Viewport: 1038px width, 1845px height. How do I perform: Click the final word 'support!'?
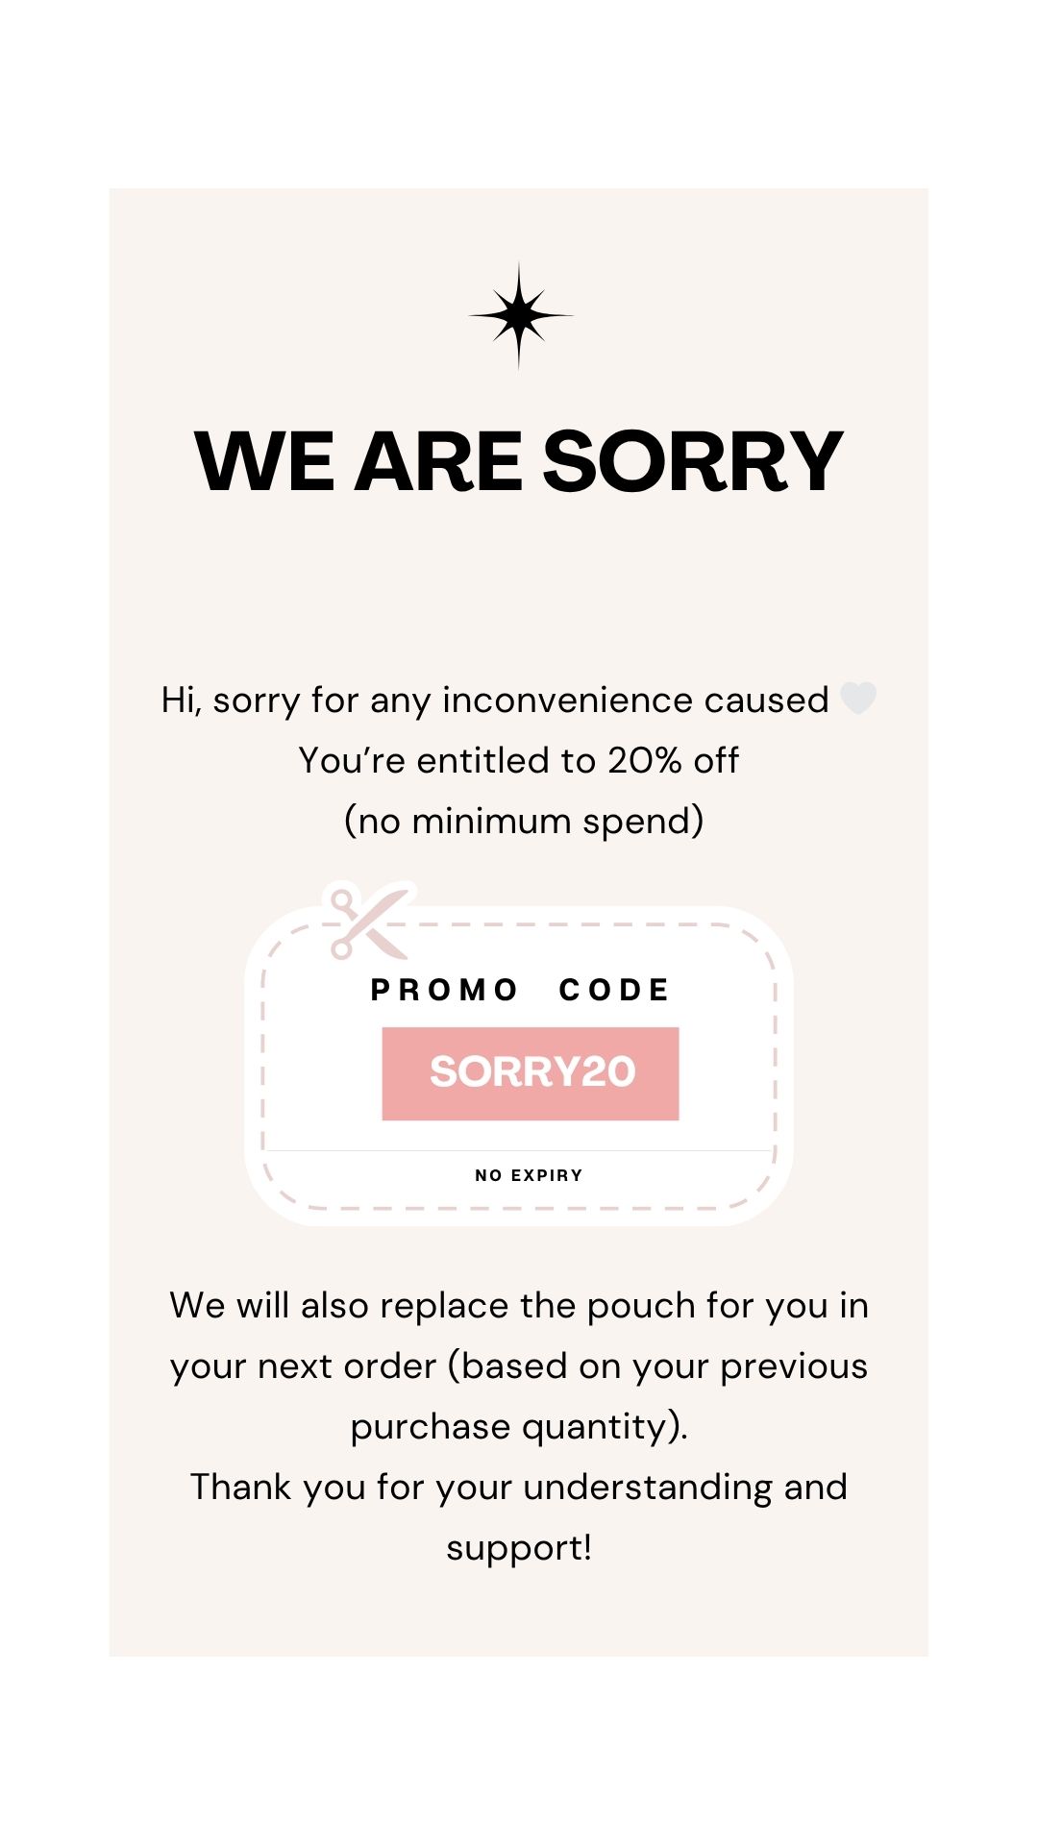(519, 1548)
